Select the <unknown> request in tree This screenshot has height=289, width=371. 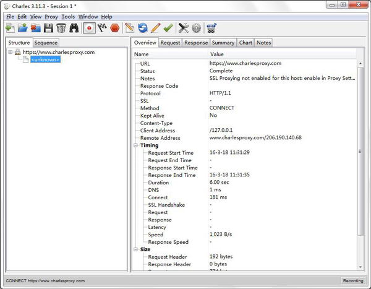tap(45, 59)
